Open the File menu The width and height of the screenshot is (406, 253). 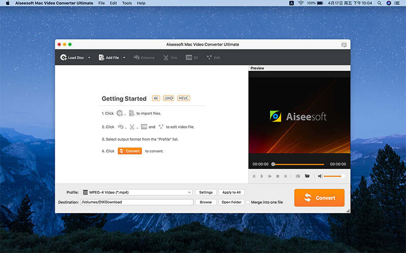click(101, 3)
